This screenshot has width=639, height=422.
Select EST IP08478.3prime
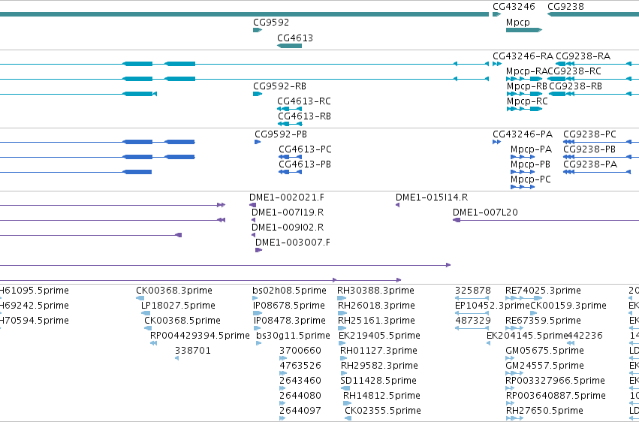coord(257,328)
